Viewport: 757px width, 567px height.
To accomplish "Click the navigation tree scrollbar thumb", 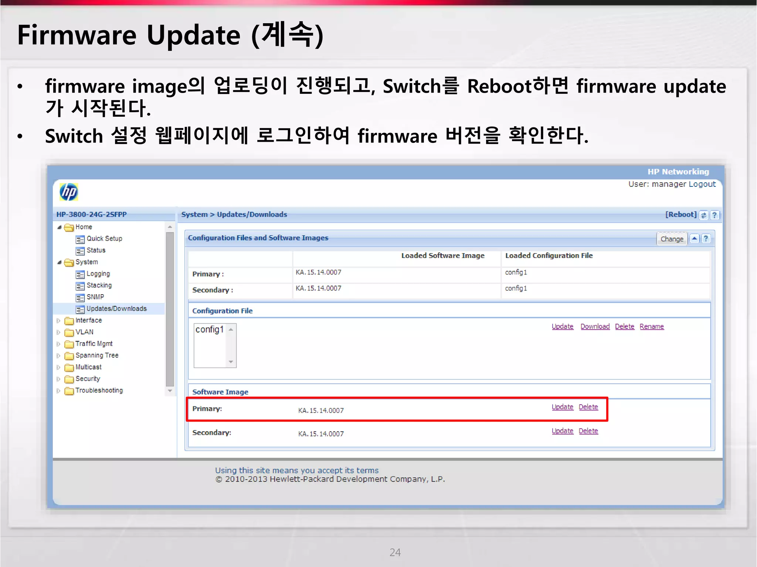I will [x=170, y=309].
